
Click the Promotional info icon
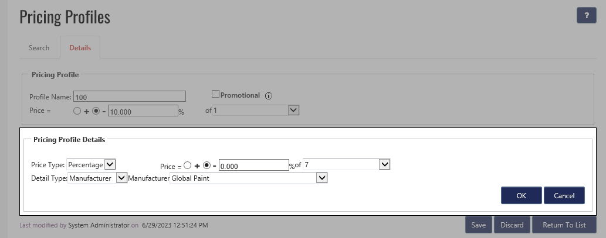tap(269, 96)
